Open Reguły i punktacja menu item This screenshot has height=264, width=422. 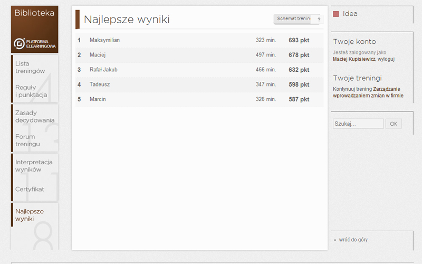(x=31, y=91)
